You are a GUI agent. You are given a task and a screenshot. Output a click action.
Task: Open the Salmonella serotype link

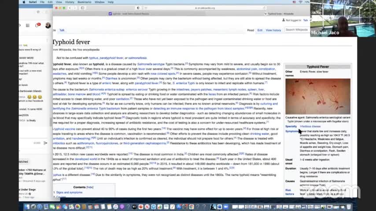point(151,64)
